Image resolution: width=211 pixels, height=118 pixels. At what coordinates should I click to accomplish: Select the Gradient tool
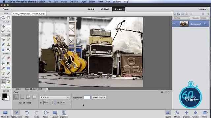click(x=8, y=63)
